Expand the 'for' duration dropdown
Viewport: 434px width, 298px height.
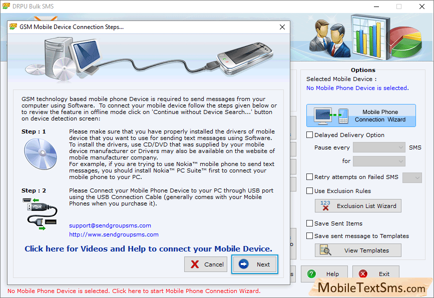point(379,161)
